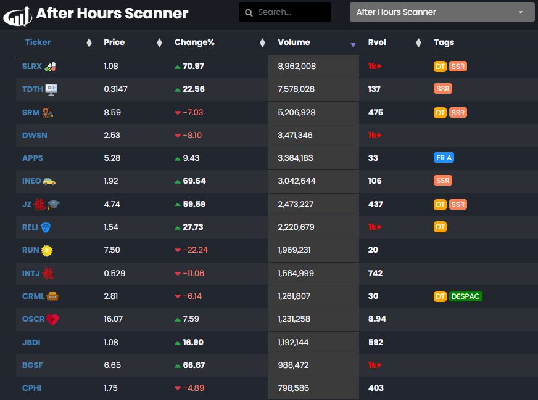Open the CPHI ticker link

[x=32, y=388]
